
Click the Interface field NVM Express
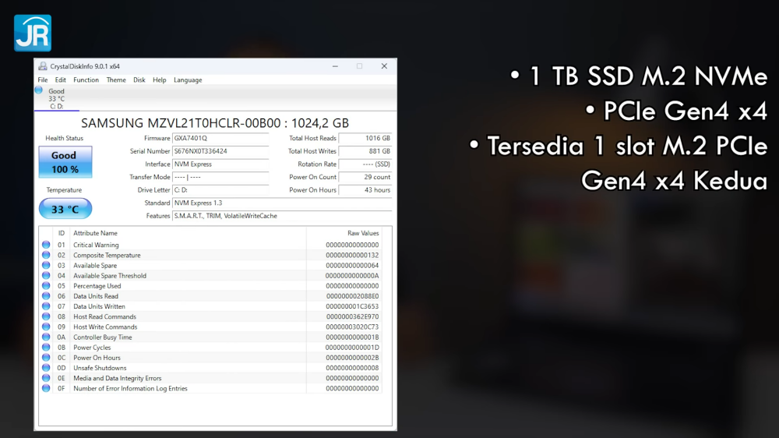220,164
